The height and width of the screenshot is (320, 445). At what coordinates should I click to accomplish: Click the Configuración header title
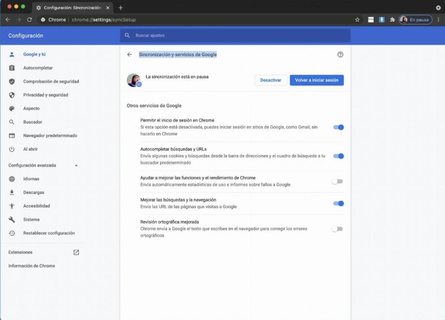(x=26, y=35)
